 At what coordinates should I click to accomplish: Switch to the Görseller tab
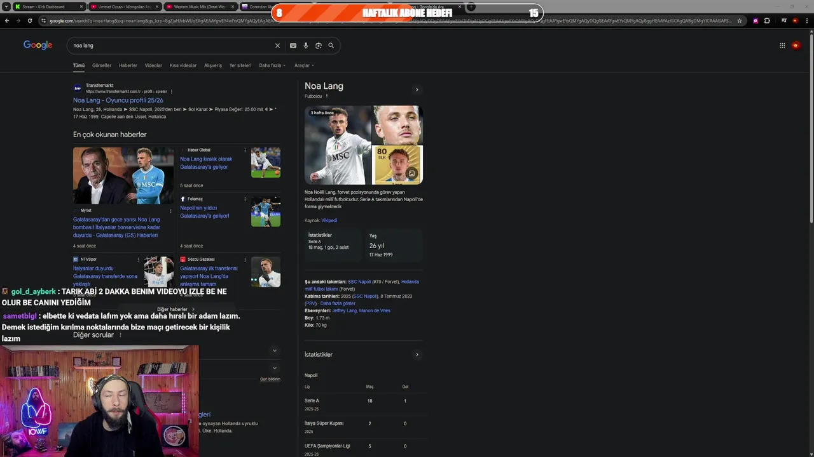click(102, 65)
